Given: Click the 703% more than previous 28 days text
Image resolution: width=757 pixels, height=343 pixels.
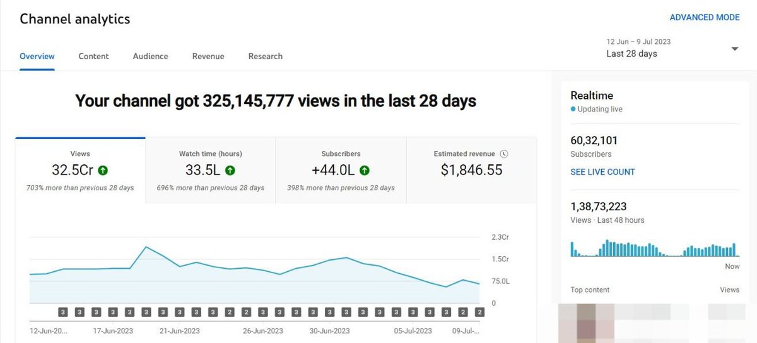Looking at the screenshot, I should [x=80, y=188].
